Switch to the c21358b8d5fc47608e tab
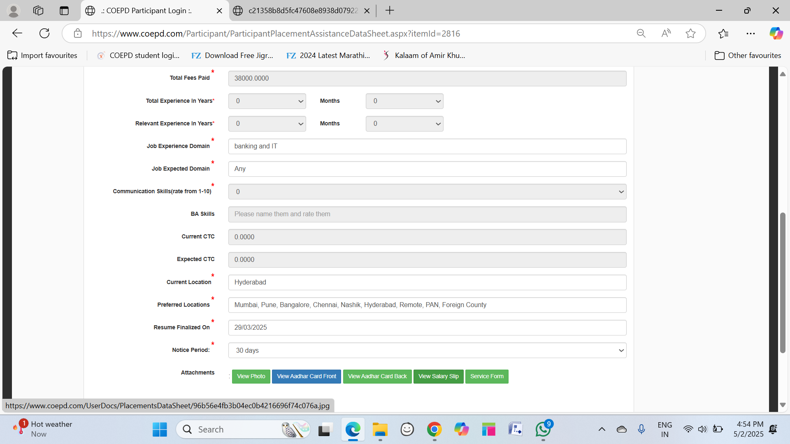The width and height of the screenshot is (790, 444). (x=302, y=11)
